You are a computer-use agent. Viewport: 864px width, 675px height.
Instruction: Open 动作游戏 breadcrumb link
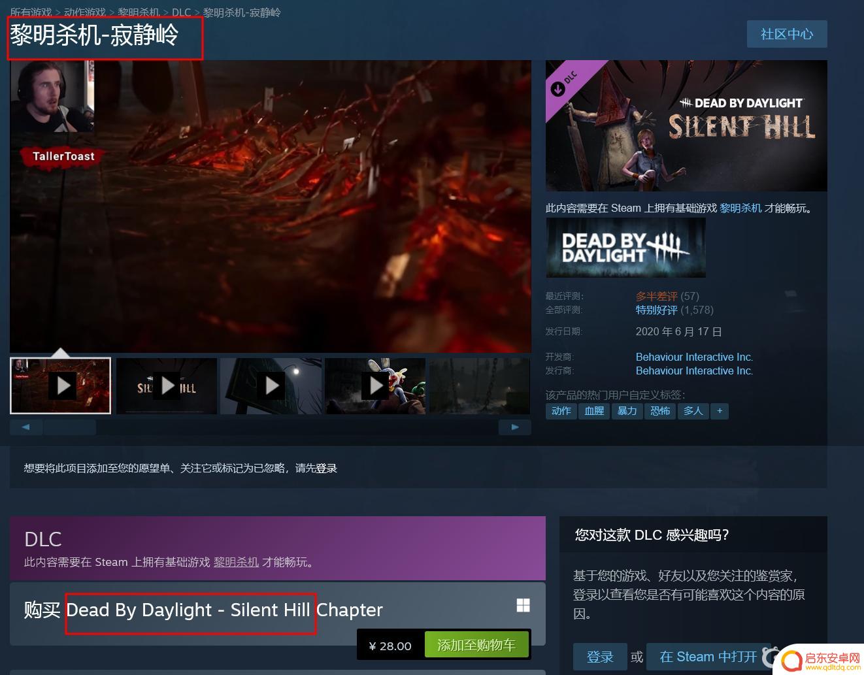pyautogui.click(x=85, y=12)
